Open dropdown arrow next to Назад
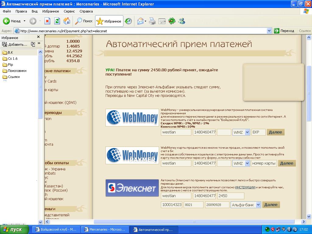This screenshot has height=234, width=312. tap(24, 21)
